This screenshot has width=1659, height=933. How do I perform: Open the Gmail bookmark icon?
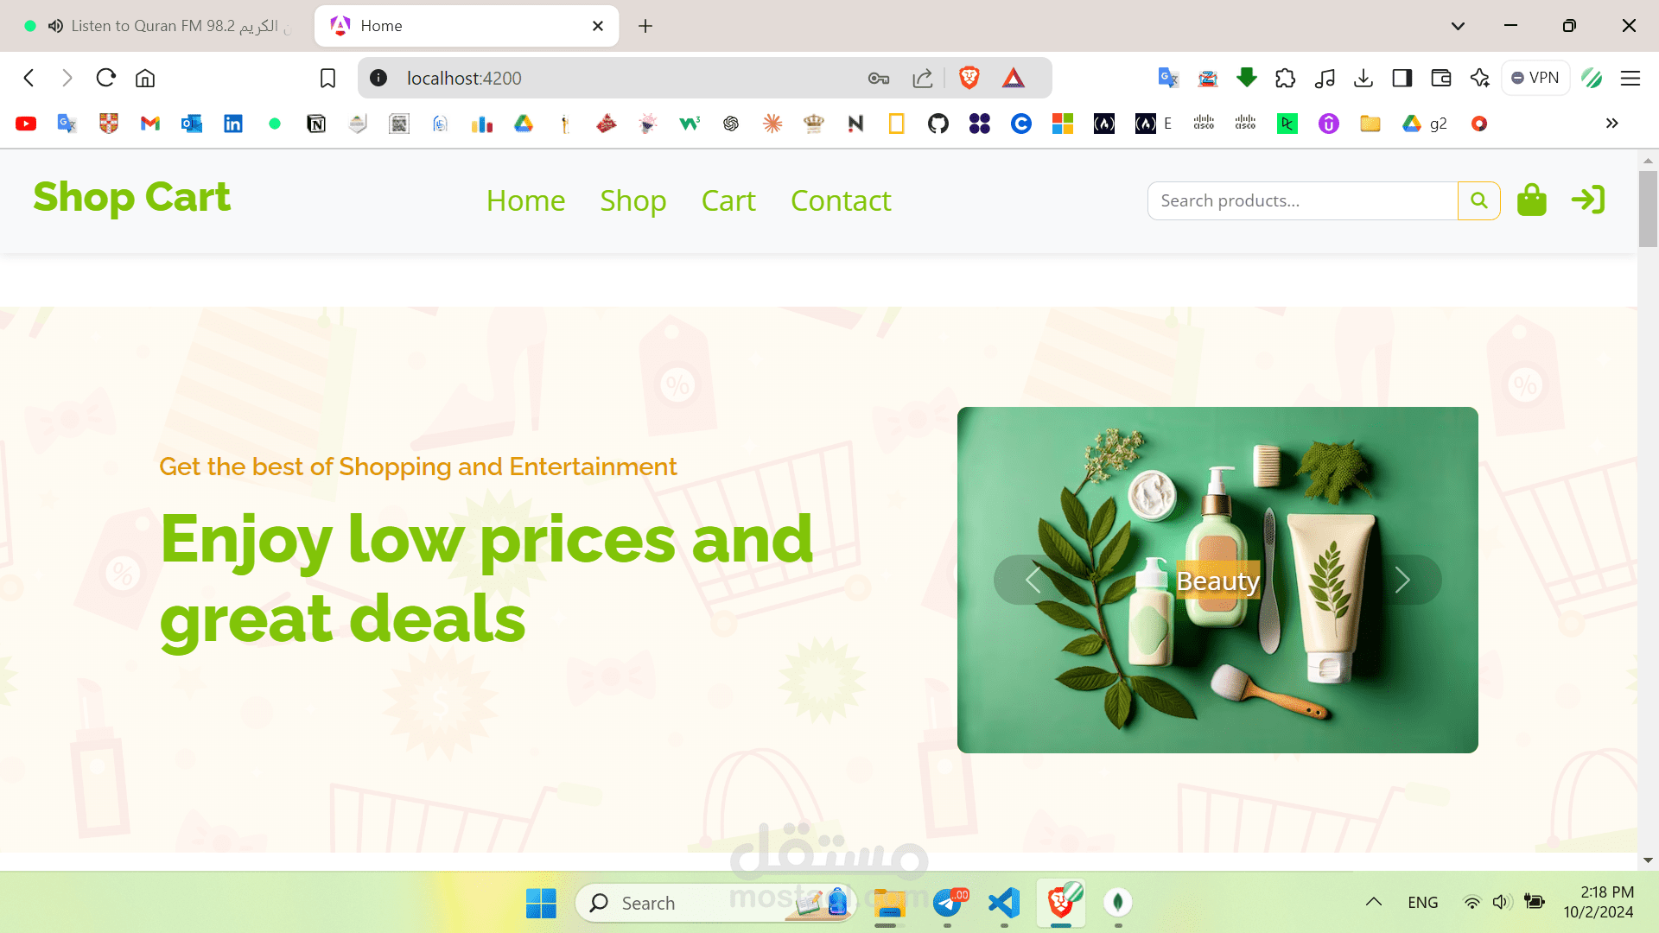[149, 124]
